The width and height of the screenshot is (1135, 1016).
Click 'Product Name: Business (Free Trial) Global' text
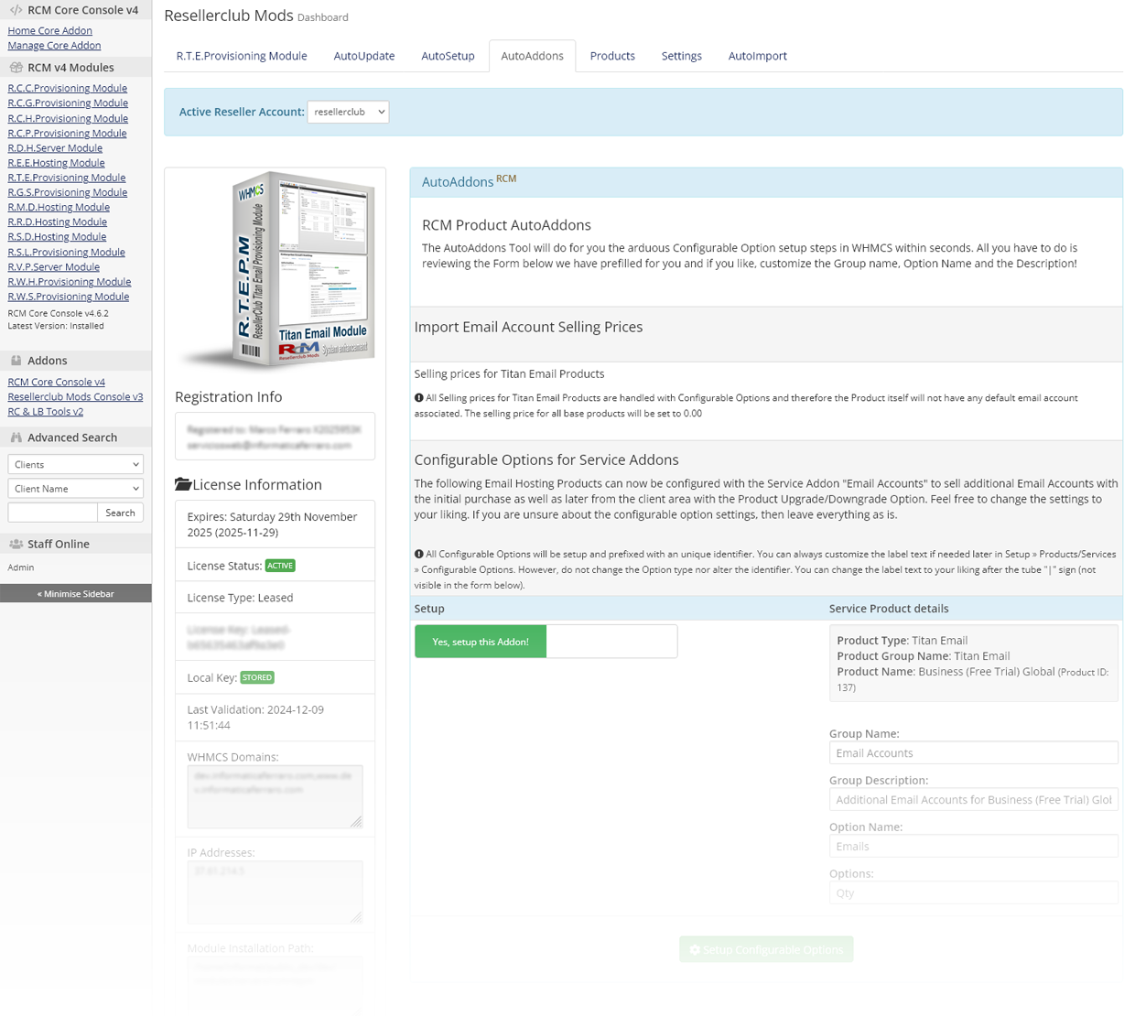tap(946, 671)
